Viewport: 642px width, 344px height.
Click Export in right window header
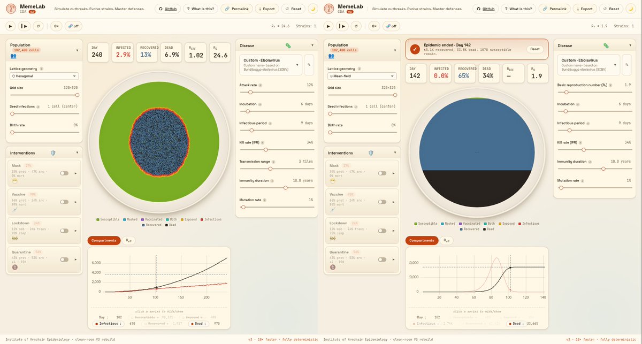tap(584, 9)
